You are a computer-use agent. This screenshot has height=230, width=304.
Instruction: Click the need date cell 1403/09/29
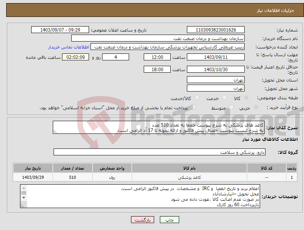click(x=33, y=177)
